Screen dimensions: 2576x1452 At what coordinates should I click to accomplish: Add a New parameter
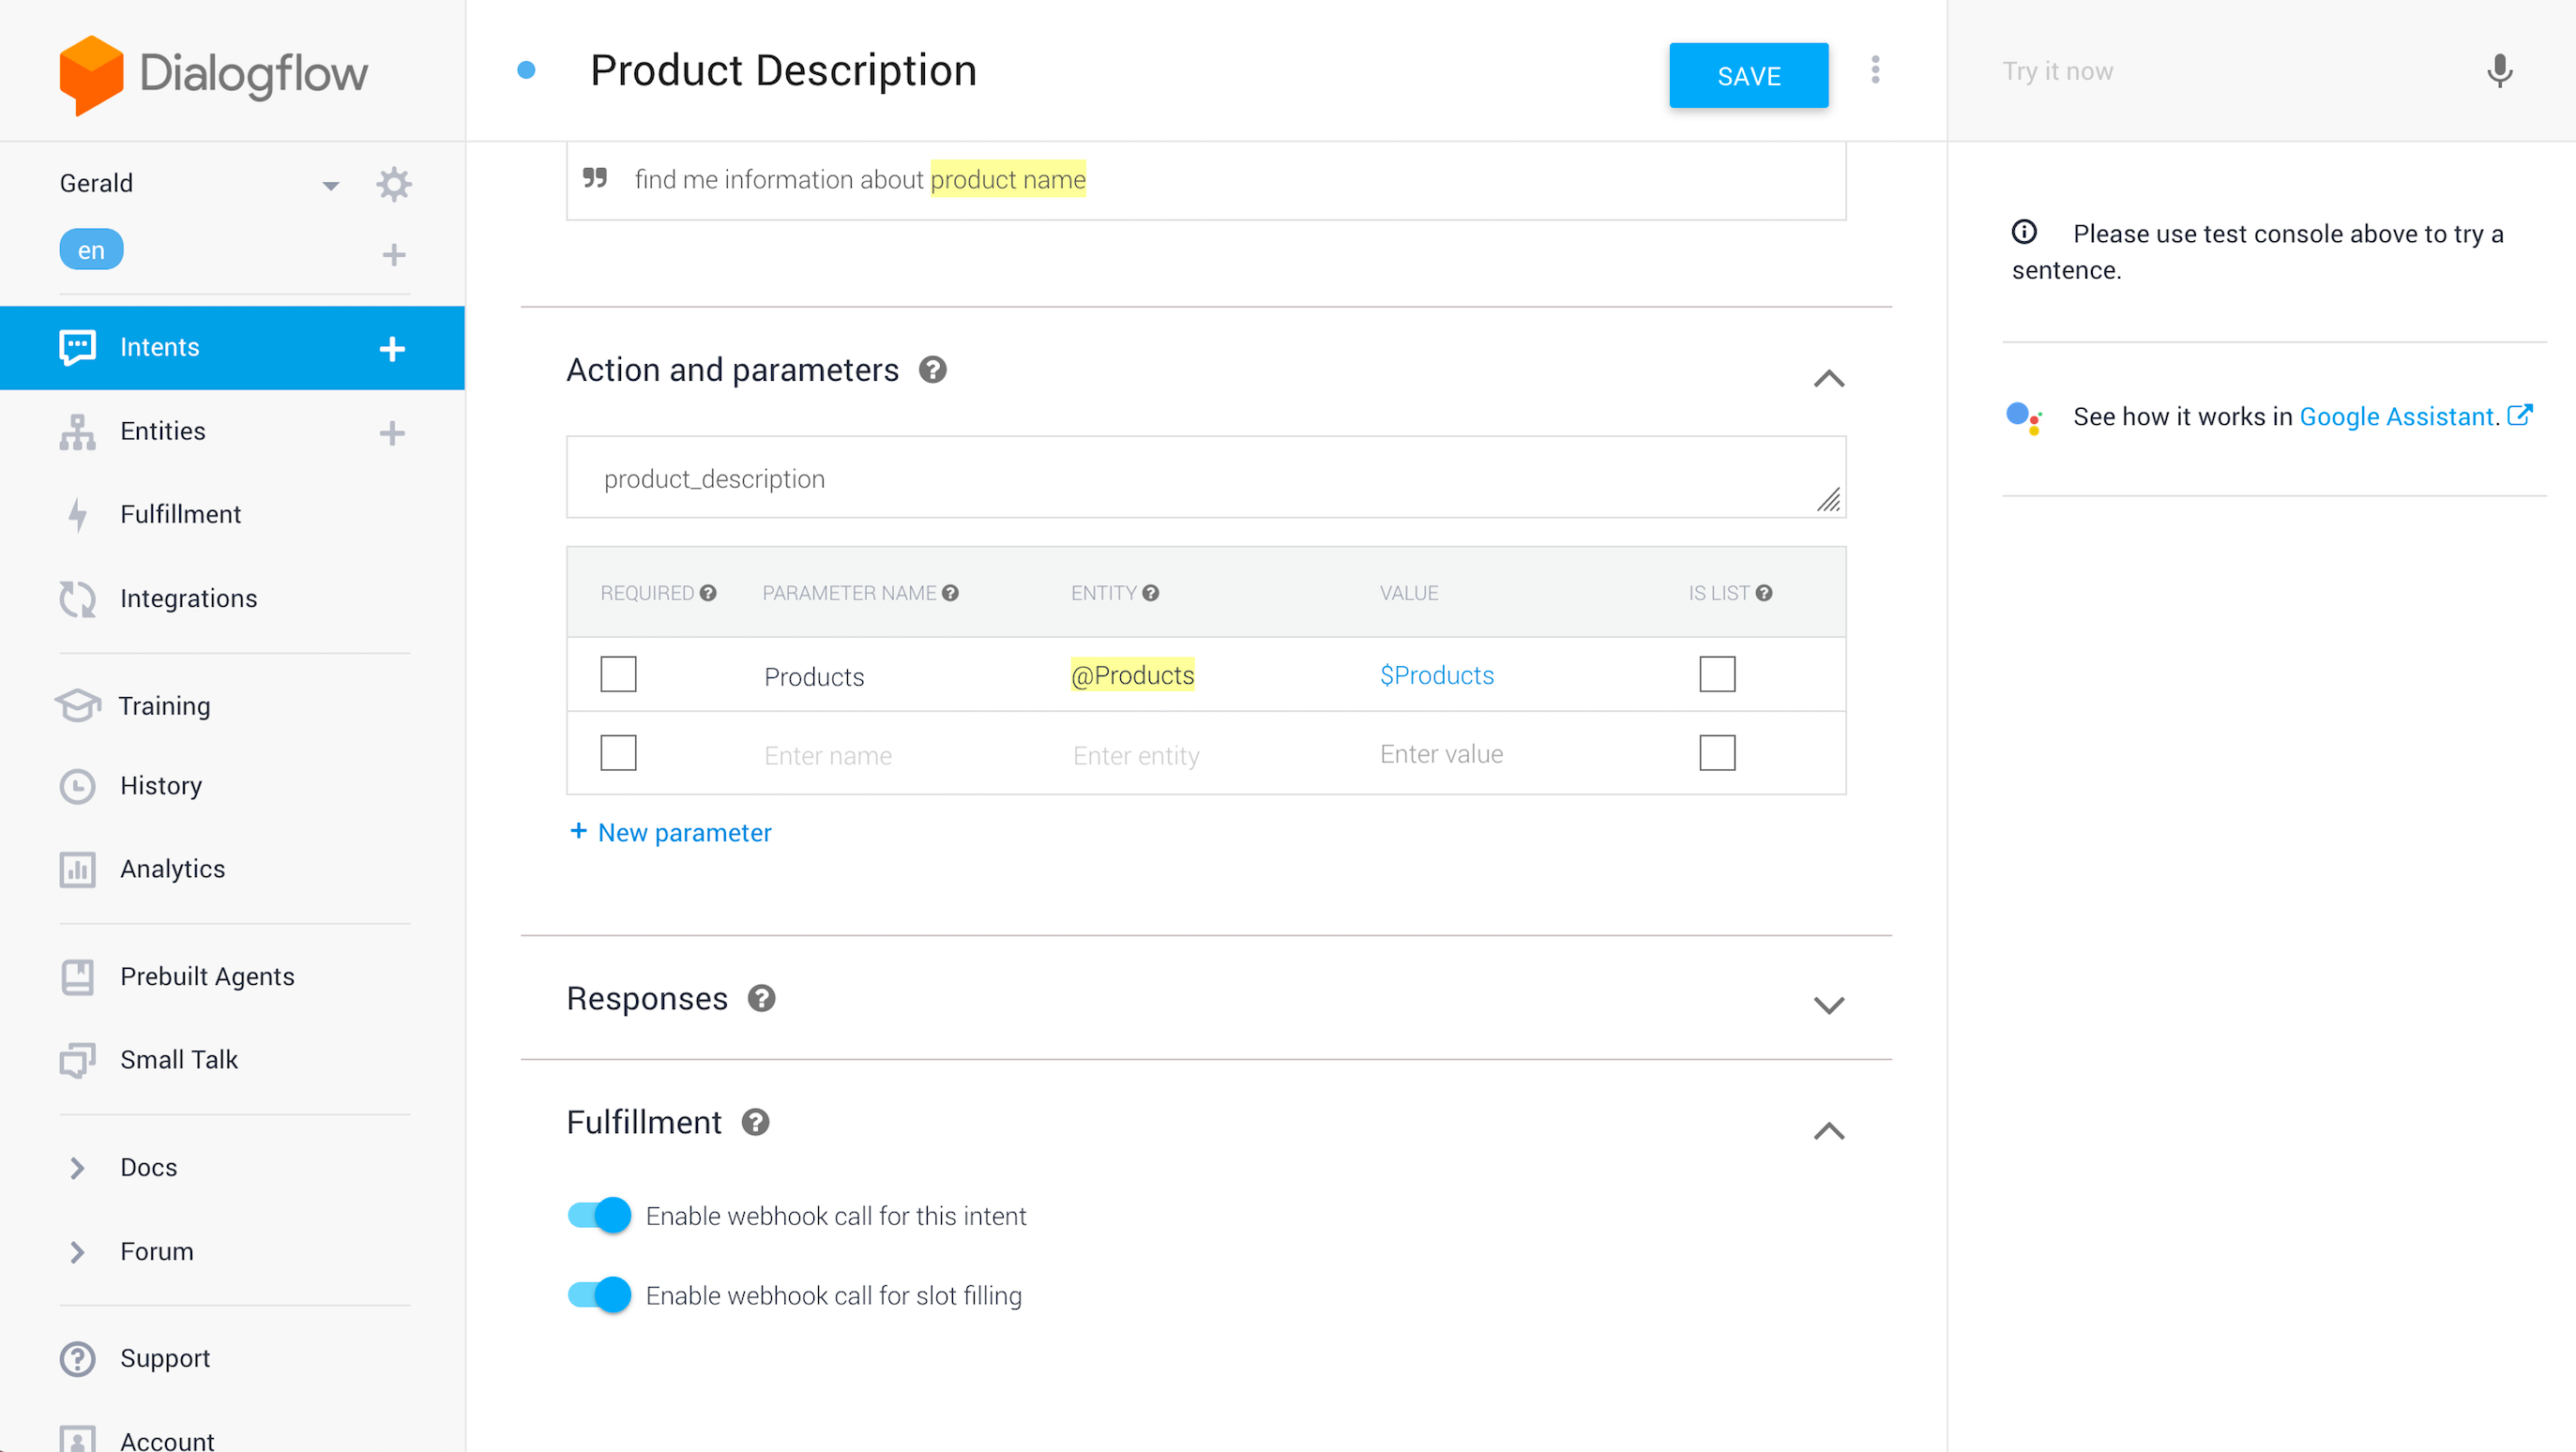pyautogui.click(x=670, y=833)
